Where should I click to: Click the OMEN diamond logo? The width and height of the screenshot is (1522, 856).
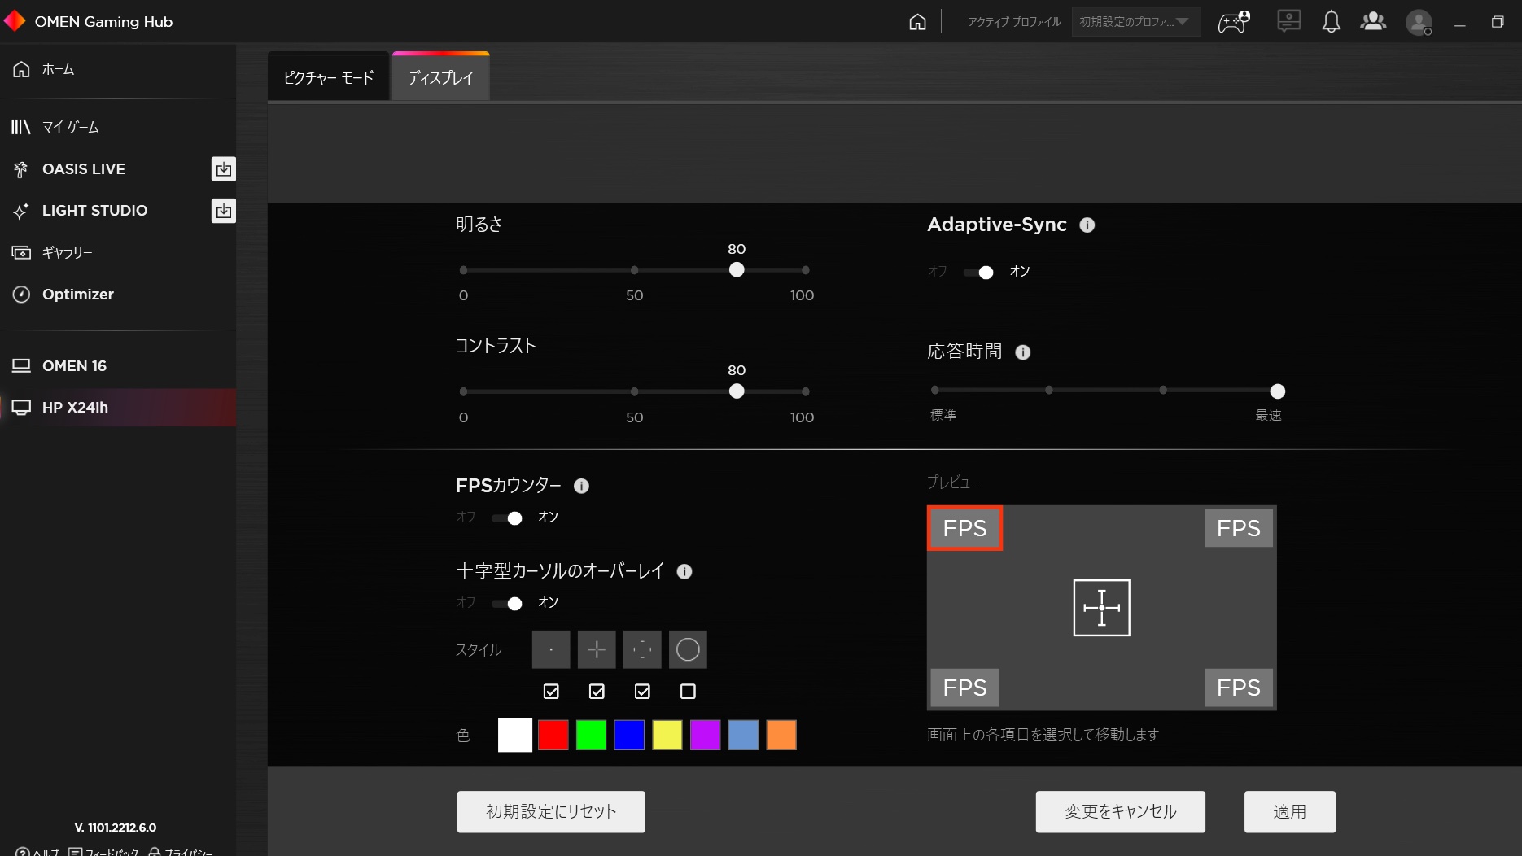[15, 20]
